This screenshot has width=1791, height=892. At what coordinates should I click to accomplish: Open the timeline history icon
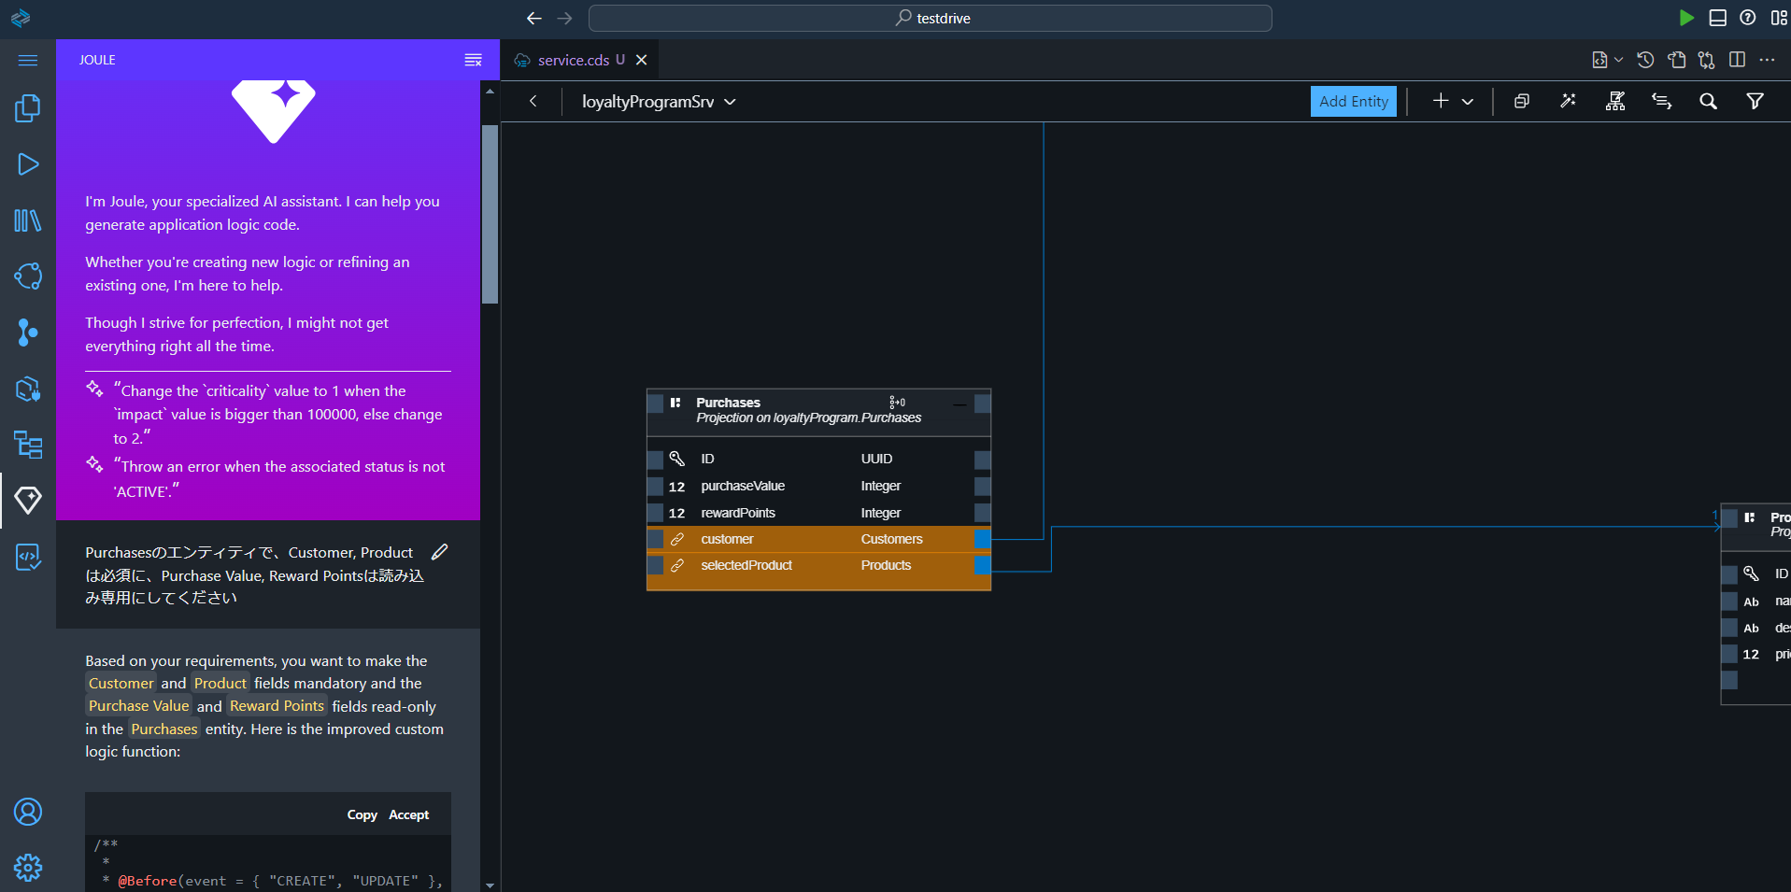pos(1646,60)
